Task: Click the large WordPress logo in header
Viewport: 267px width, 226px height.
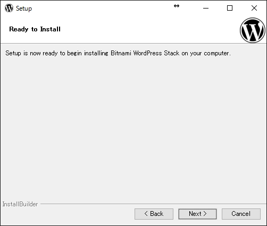Action: tap(253, 30)
